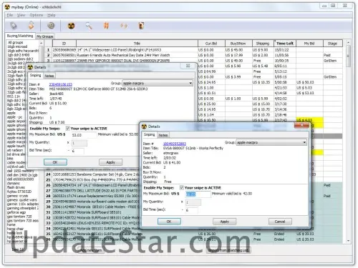Click the trash bin toolbar icon

point(141,26)
